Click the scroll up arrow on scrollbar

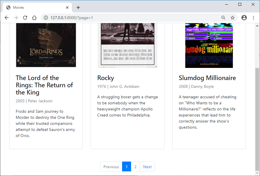(x=257, y=26)
